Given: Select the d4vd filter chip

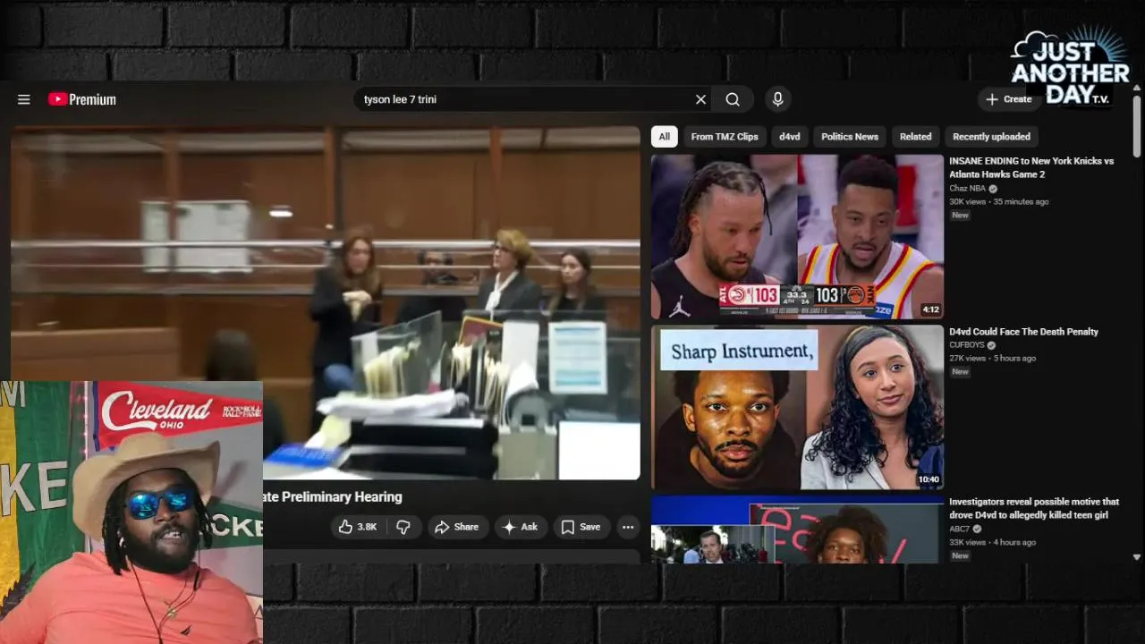Looking at the screenshot, I should point(790,137).
